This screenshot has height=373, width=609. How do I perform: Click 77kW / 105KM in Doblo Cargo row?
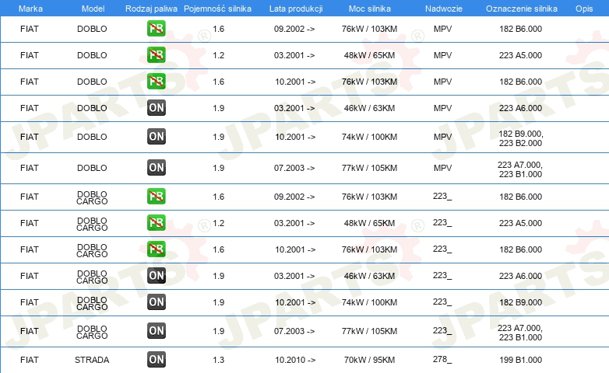click(369, 331)
